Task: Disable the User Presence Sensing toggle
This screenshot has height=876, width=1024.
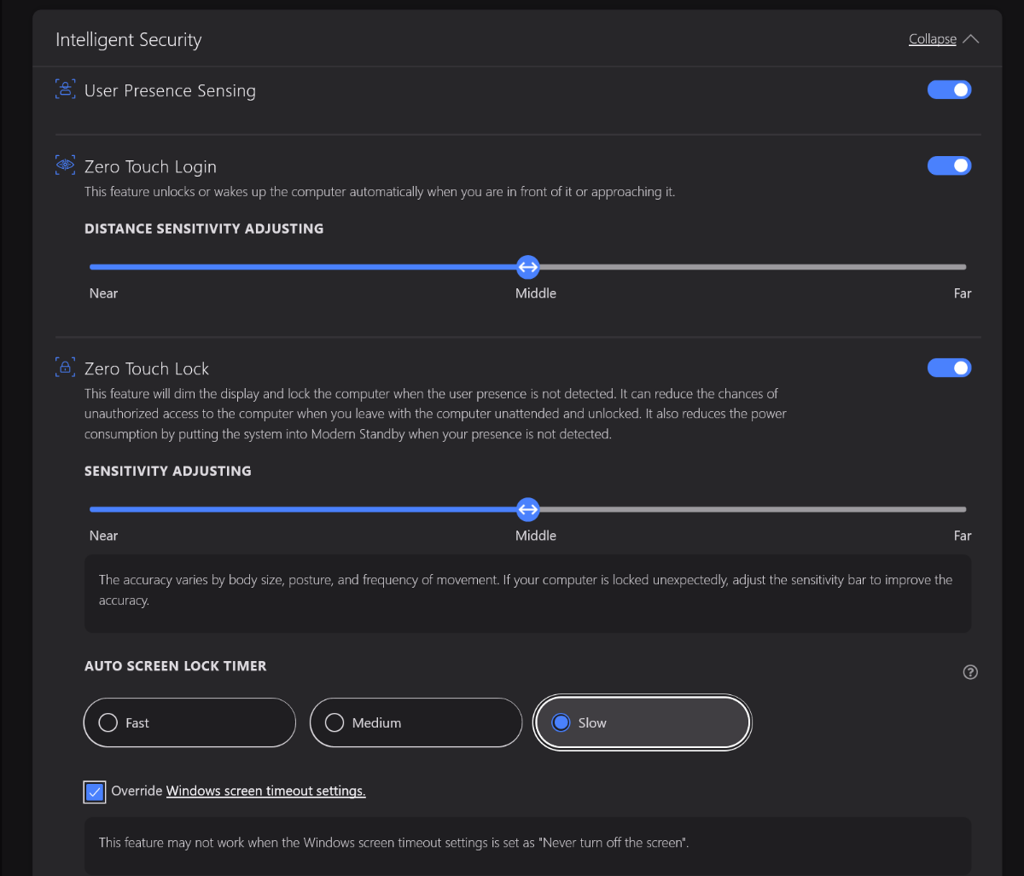Action: point(949,90)
